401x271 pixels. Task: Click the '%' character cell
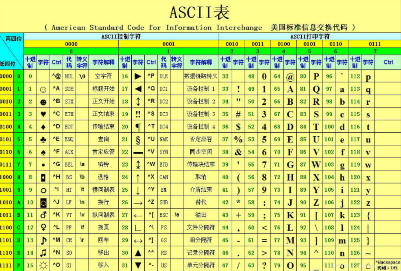click(238, 139)
